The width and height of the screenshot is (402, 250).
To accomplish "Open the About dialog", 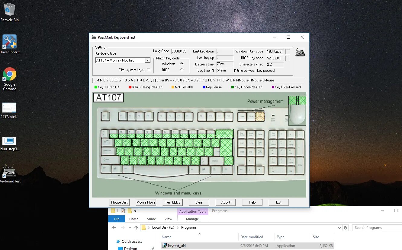I will 226,202.
